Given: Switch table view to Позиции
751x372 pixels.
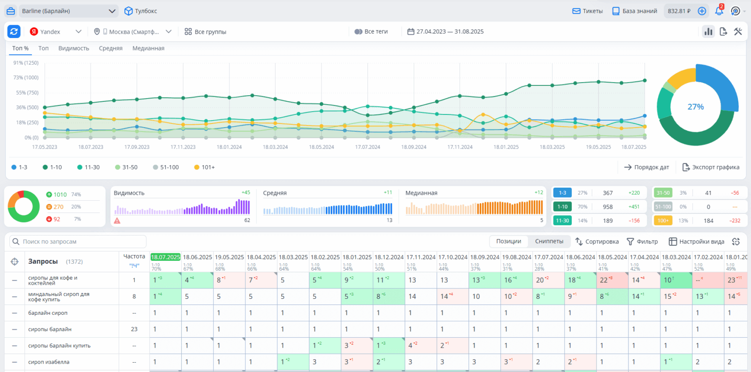Looking at the screenshot, I should point(508,241).
